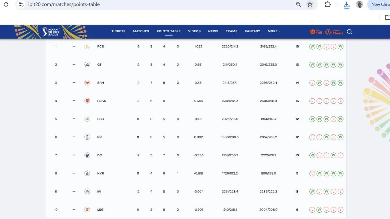This screenshot has height=219, width=390.
Task: Go to home via the IPL logo
Action: pyautogui.click(x=51, y=32)
